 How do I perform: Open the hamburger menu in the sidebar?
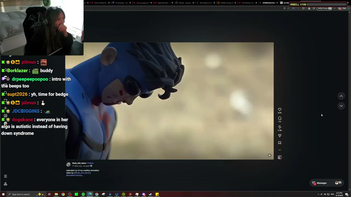tap(5, 176)
